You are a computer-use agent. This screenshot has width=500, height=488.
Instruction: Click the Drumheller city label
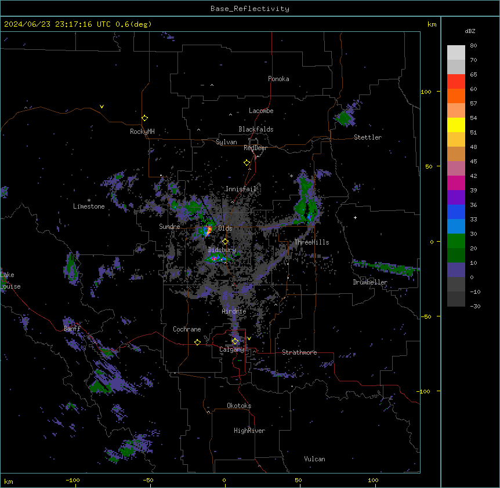click(370, 282)
